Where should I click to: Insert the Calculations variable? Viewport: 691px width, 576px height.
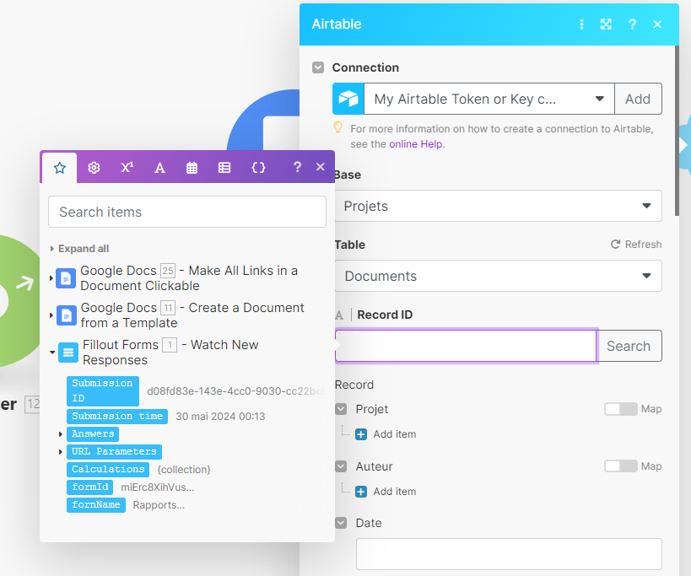pyautogui.click(x=108, y=469)
